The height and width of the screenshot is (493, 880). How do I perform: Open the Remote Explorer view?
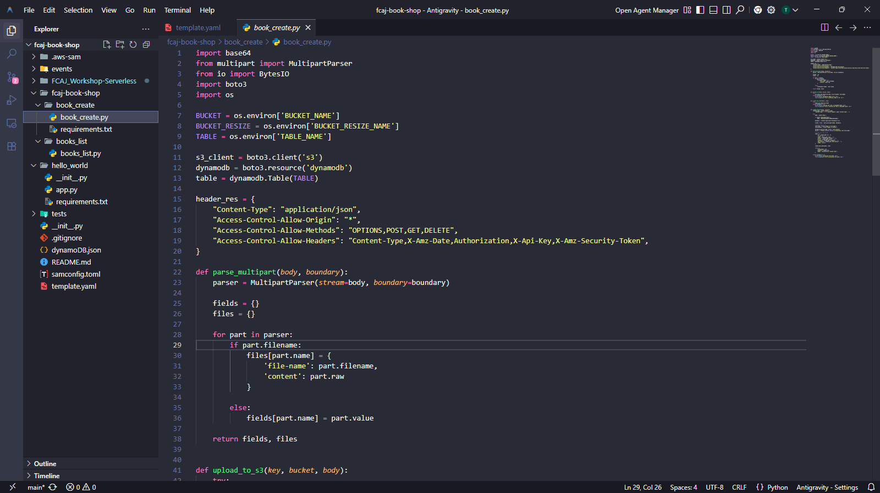tap(12, 124)
